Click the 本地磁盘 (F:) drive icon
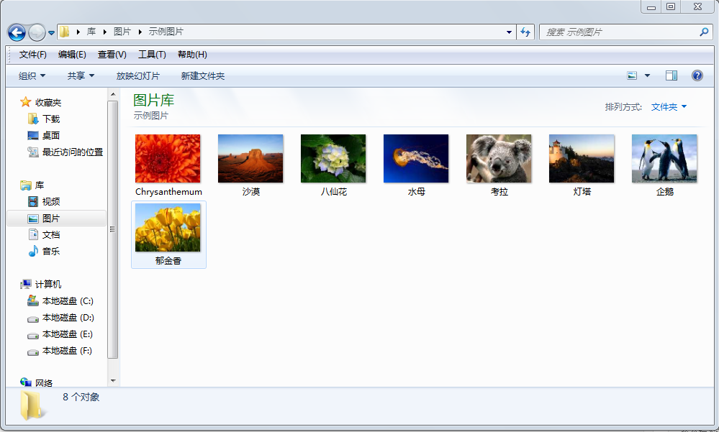 tap(33, 351)
